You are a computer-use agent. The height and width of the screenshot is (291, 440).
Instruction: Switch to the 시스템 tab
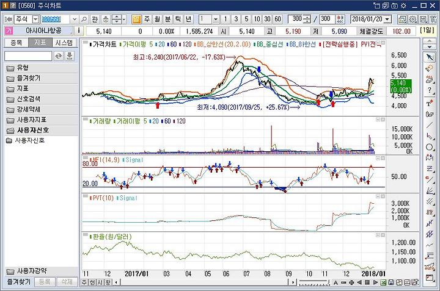coord(64,43)
